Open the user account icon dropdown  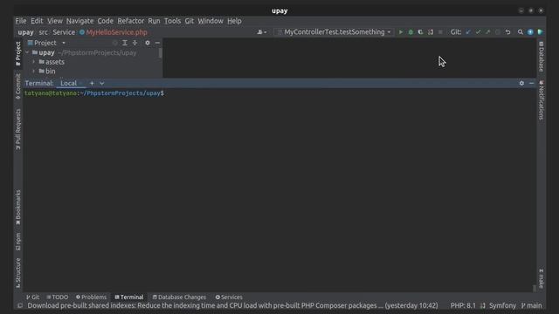(261, 32)
